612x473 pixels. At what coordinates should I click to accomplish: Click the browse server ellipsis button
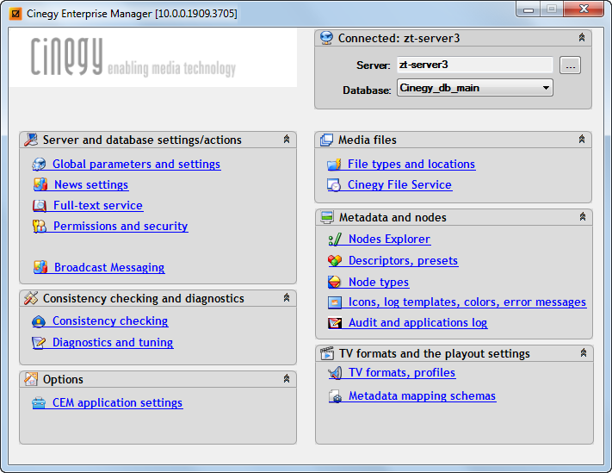coord(570,65)
